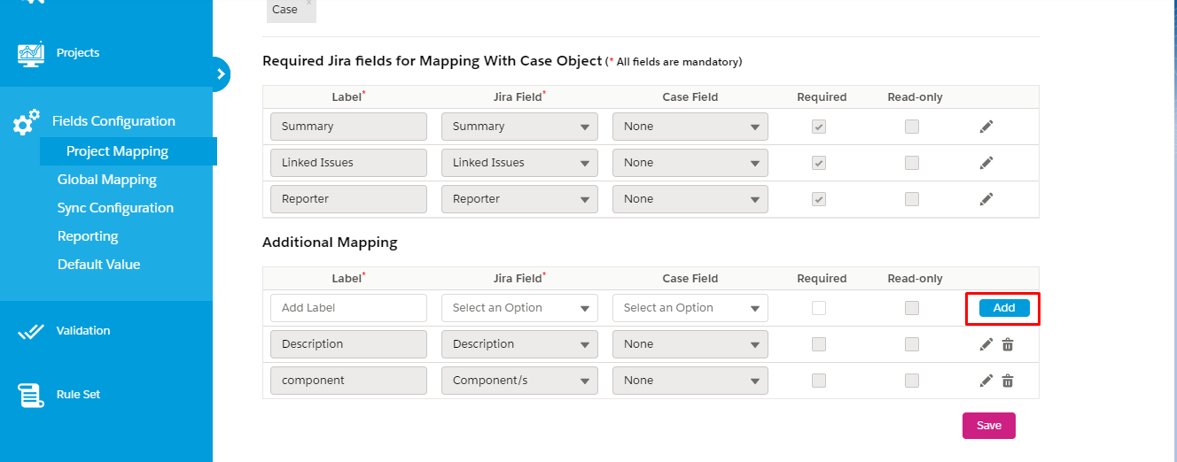Open the Select an Option Jira Field dropdown
The height and width of the screenshot is (462, 1177).
519,308
